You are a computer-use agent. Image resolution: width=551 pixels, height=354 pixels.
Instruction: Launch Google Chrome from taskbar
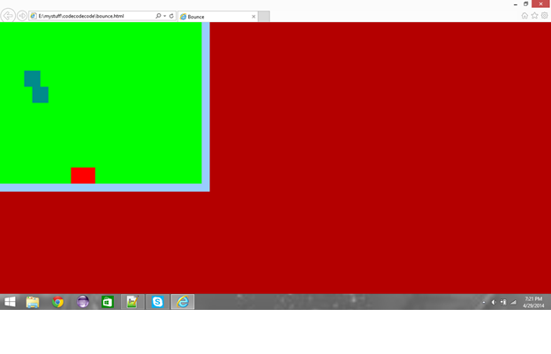click(x=58, y=302)
